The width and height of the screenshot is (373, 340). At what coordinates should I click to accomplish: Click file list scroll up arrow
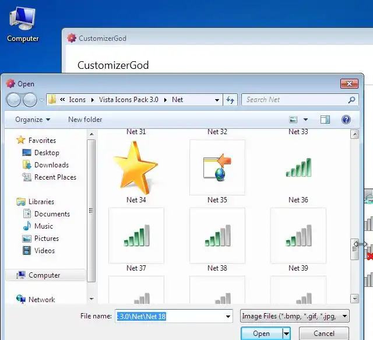click(355, 135)
